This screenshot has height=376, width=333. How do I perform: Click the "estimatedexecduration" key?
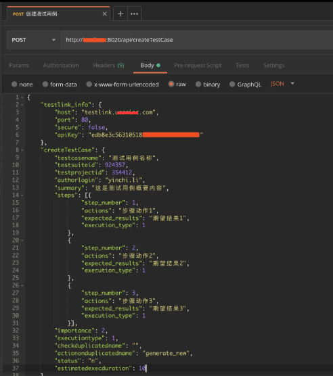coord(93,369)
